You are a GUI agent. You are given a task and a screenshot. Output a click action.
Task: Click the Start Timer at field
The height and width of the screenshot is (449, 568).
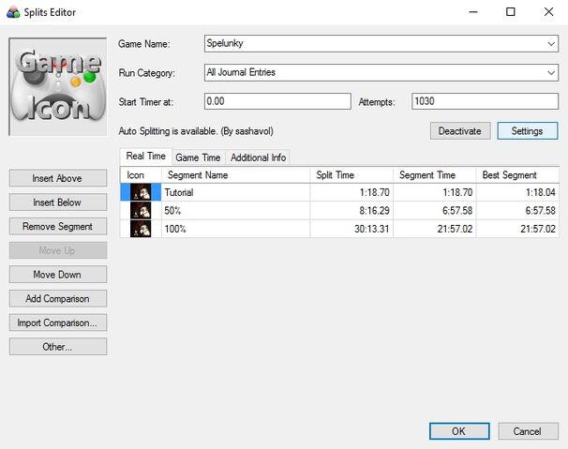point(277,101)
